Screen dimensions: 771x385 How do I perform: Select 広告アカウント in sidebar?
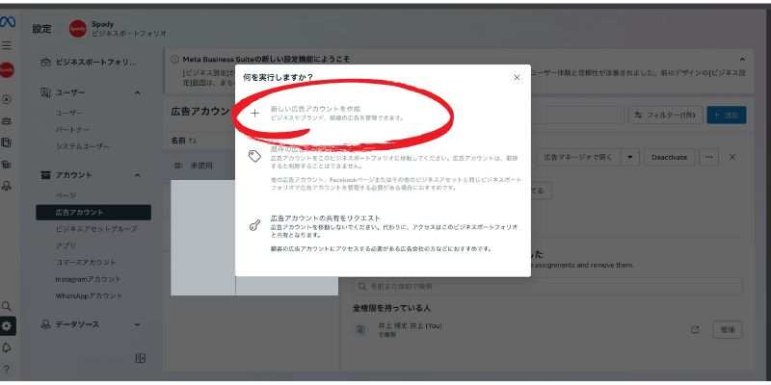[x=93, y=213]
